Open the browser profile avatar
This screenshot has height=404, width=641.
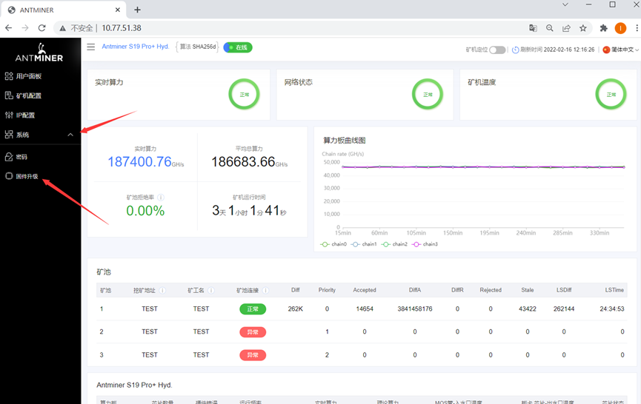(x=620, y=28)
